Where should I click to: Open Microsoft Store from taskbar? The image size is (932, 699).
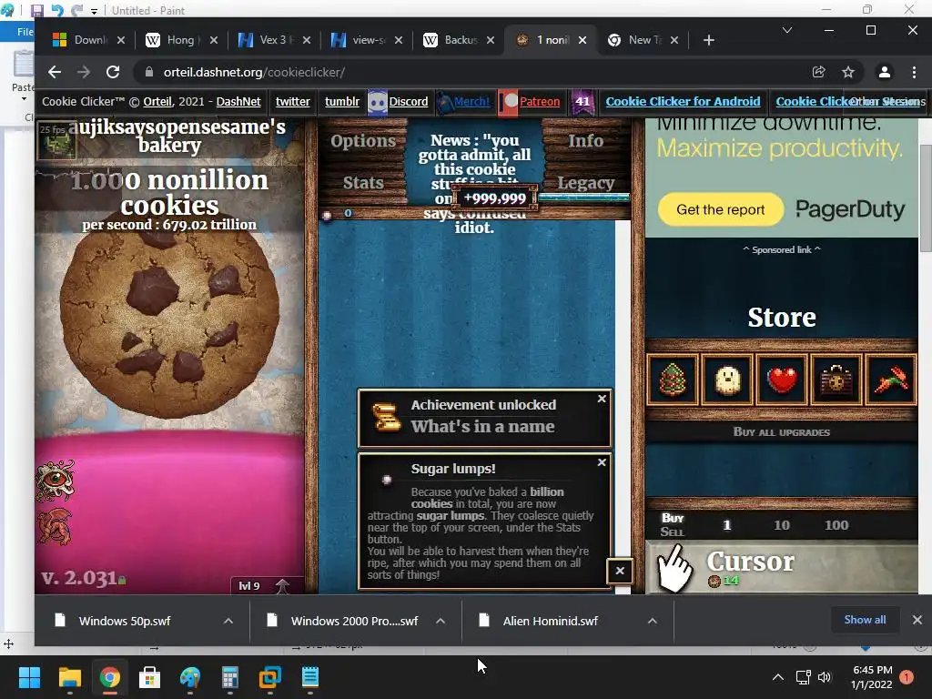pyautogui.click(x=150, y=677)
